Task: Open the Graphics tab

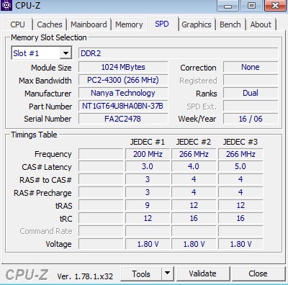Action: (197, 24)
